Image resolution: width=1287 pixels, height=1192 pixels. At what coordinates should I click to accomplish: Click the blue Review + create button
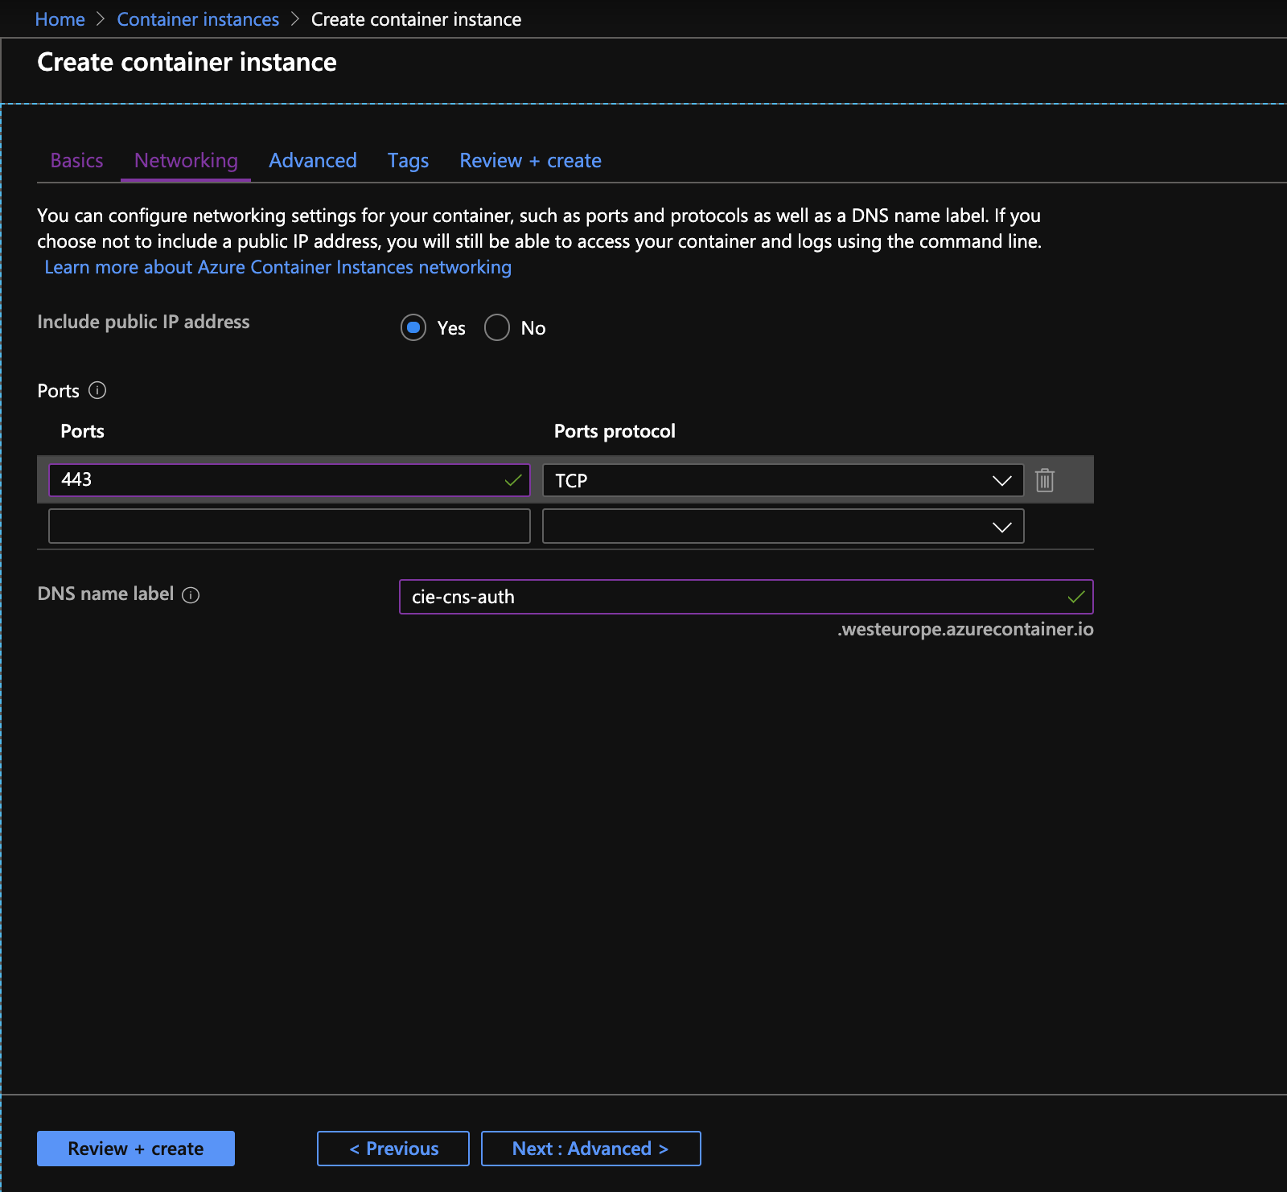(x=136, y=1148)
